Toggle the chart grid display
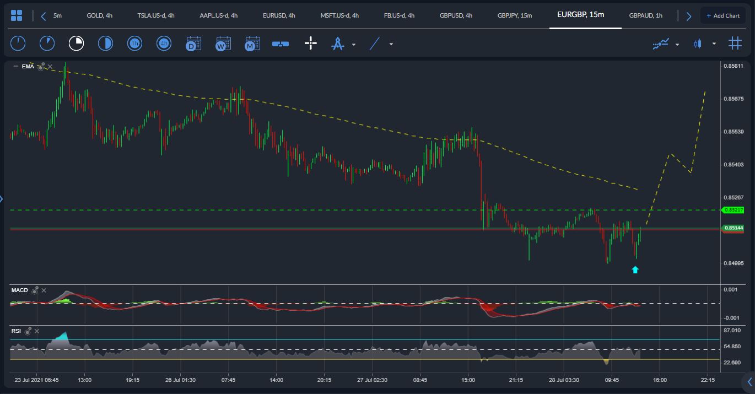 [x=735, y=44]
